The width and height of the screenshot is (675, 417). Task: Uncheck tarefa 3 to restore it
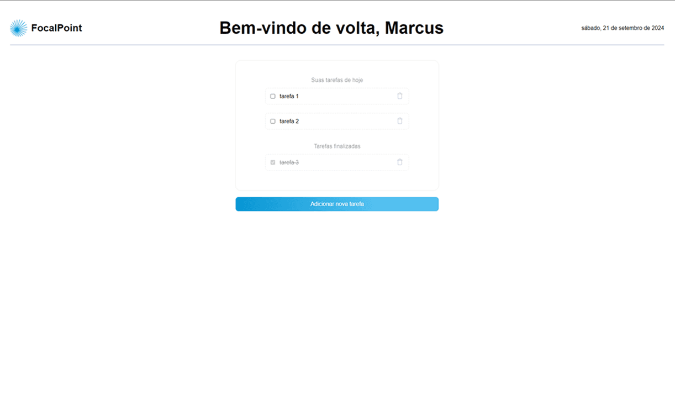pyautogui.click(x=272, y=162)
